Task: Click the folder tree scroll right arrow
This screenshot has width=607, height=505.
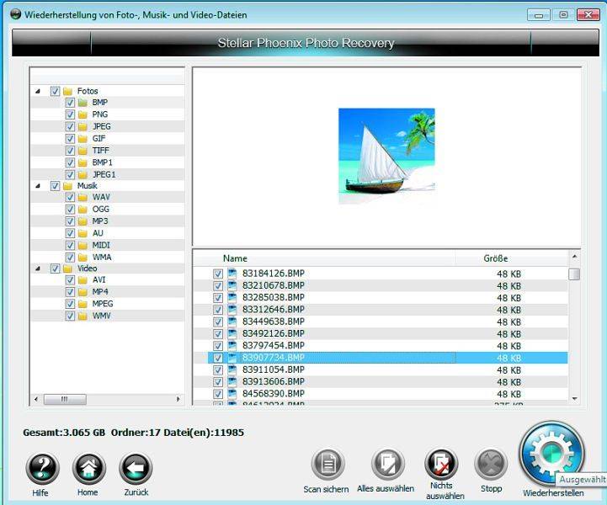Action: click(x=178, y=399)
